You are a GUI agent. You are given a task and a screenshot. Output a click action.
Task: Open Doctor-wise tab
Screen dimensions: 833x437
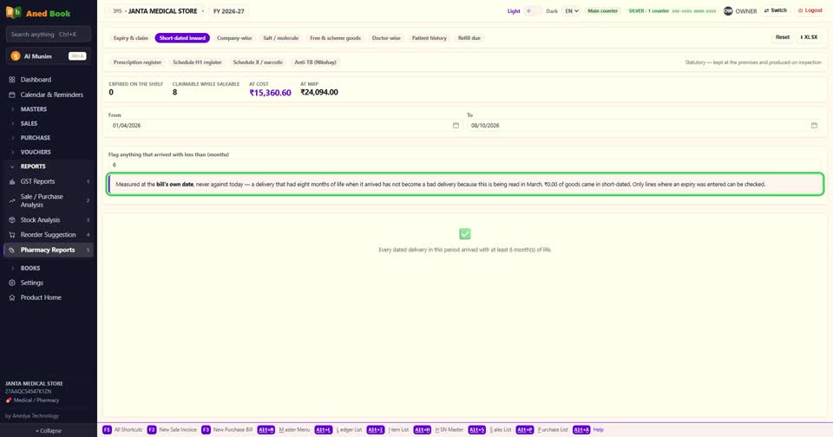coord(386,38)
